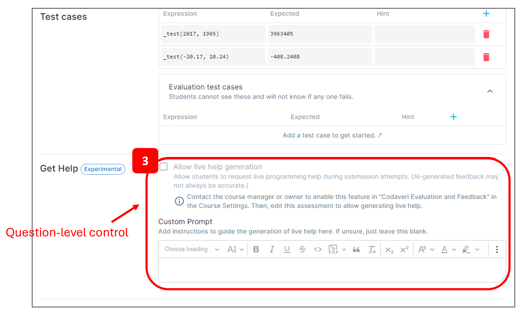Click 'Add a test case to get started'

click(332, 136)
